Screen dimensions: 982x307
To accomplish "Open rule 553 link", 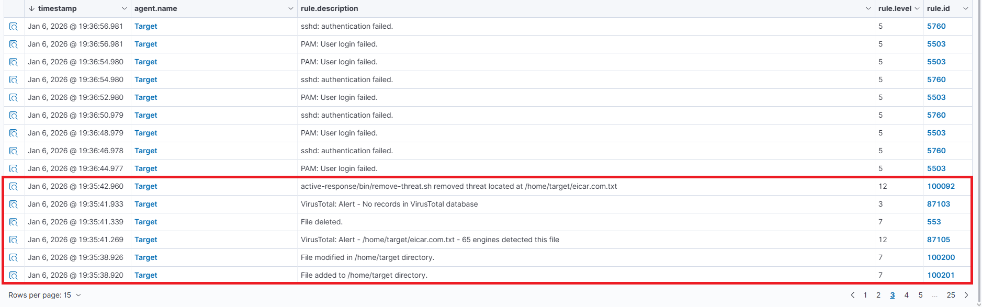I will click(x=934, y=222).
